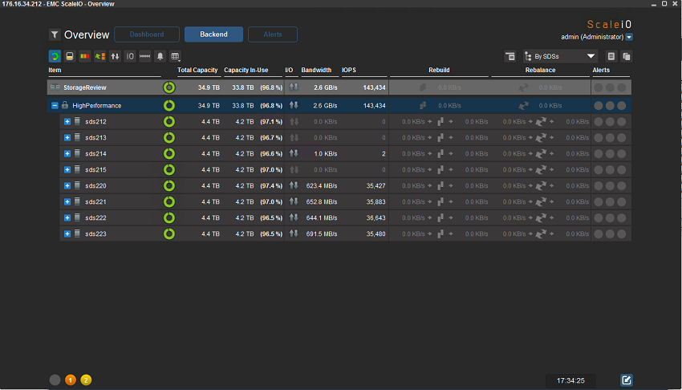Expand the sds223 row
The width and height of the screenshot is (682, 390).
[67, 234]
